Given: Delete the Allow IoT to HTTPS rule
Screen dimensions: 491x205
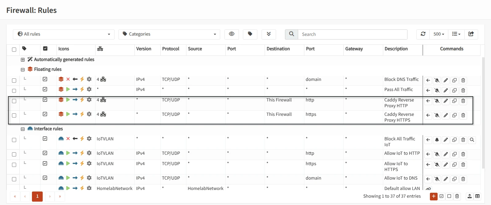Looking at the screenshot, I should [463, 165].
